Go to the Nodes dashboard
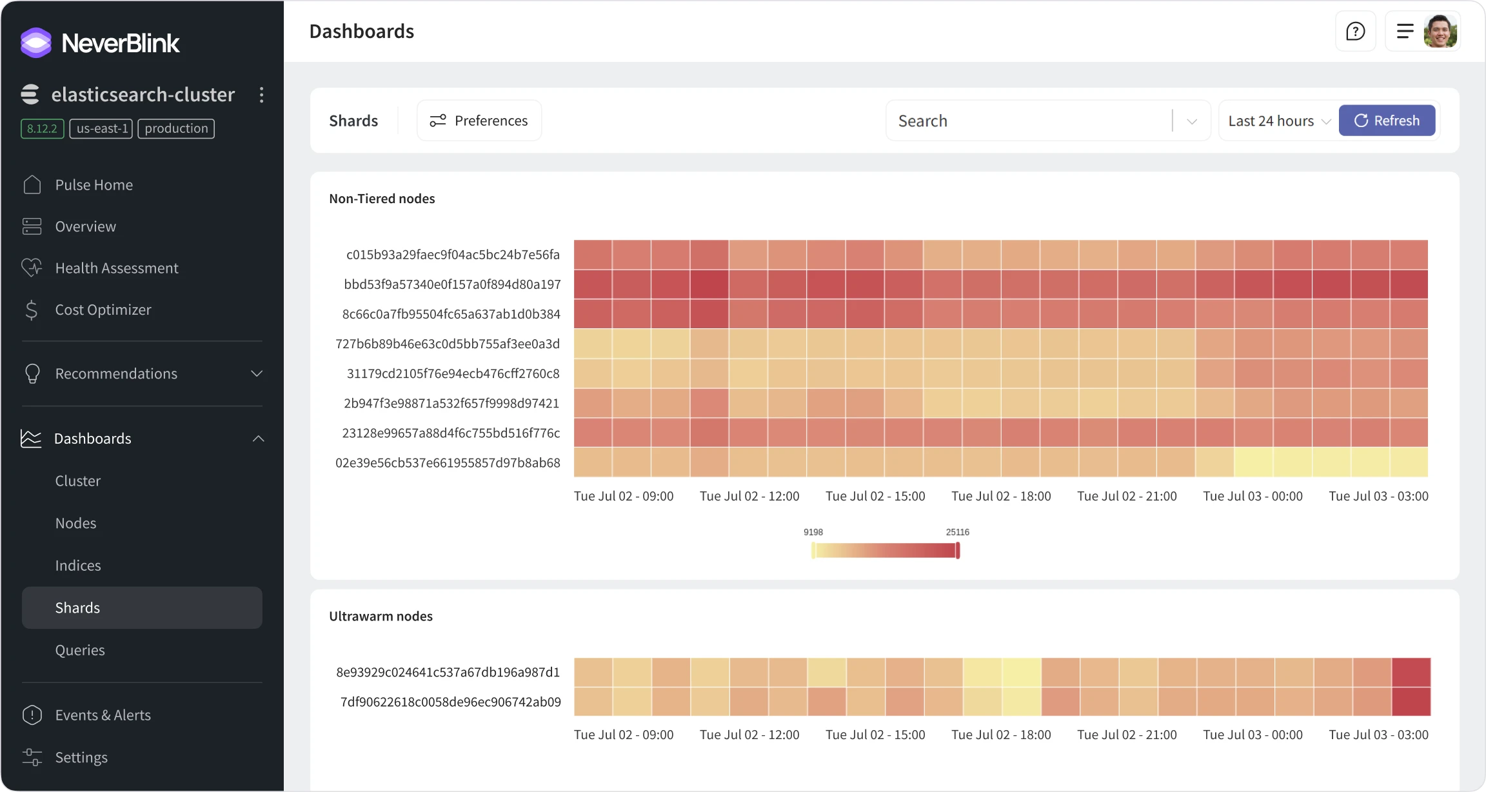The width and height of the screenshot is (1486, 792). tap(75, 523)
